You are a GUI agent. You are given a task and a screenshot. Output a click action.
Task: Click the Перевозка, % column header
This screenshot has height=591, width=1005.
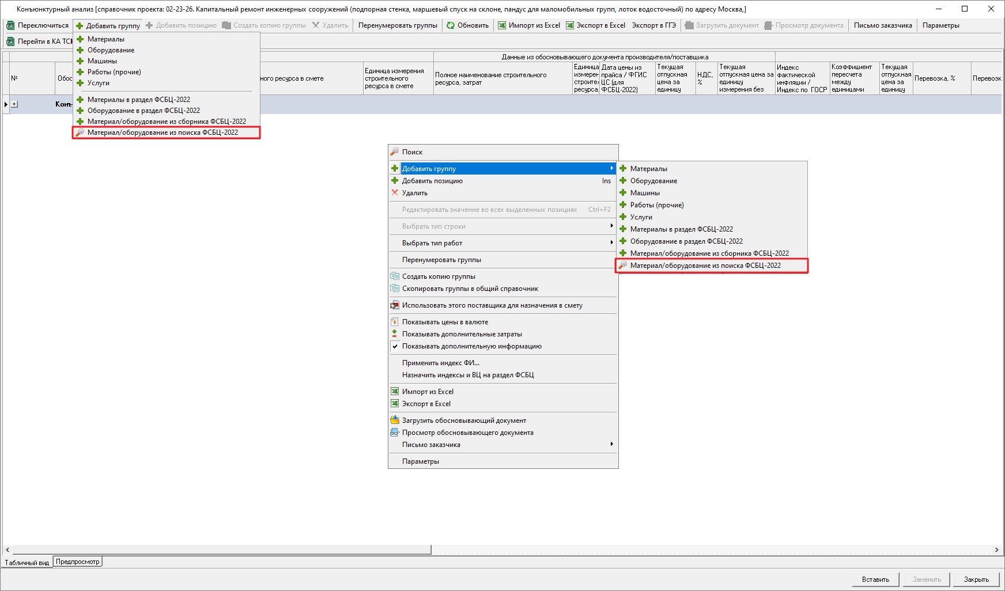[x=942, y=78]
